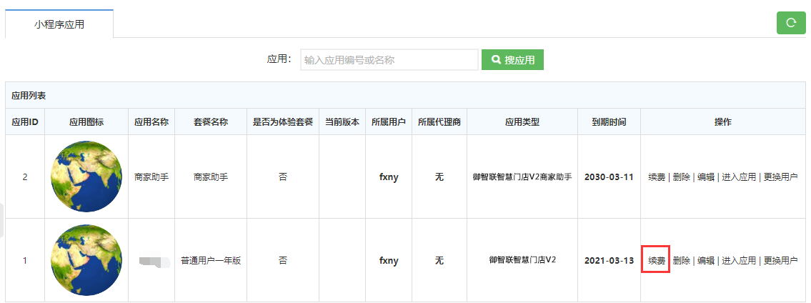This screenshot has height=303, width=811.
Task: Type in the application search input field
Action: point(389,60)
